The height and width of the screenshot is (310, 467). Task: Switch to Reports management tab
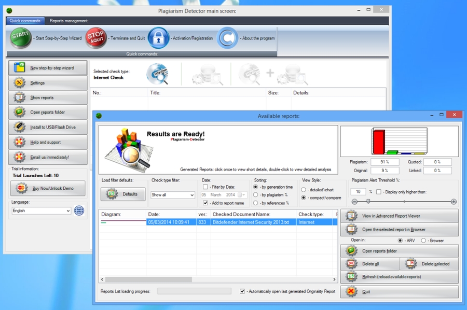pyautogui.click(x=69, y=21)
